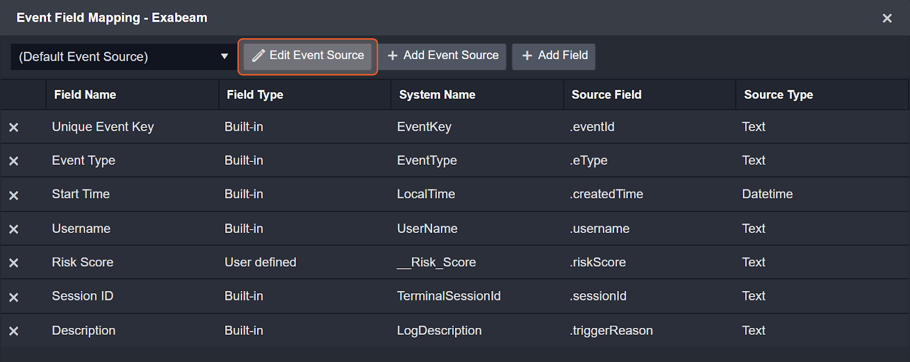This screenshot has height=362, width=910.
Task: Click the '.username' source field
Action: [599, 228]
